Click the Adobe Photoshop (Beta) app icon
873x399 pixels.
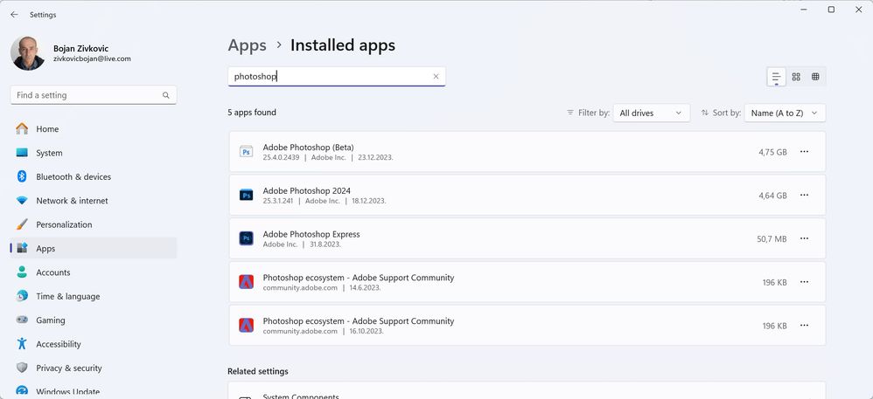246,152
